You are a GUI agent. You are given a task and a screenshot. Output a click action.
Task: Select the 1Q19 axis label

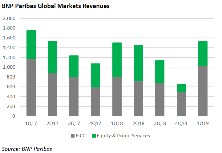click(203, 123)
